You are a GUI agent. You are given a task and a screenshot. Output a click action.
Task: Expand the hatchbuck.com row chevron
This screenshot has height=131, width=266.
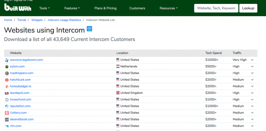[252, 80]
